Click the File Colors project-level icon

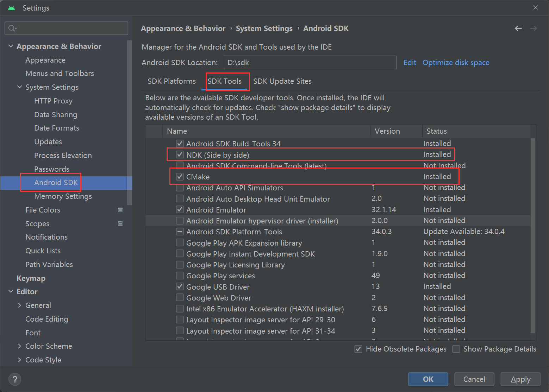tap(120, 210)
